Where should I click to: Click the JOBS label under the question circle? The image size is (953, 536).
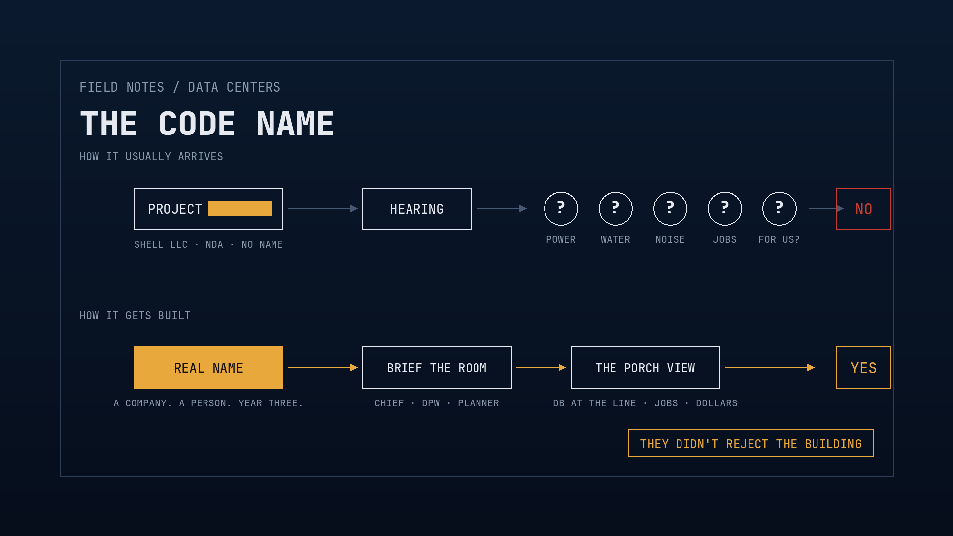(725, 240)
